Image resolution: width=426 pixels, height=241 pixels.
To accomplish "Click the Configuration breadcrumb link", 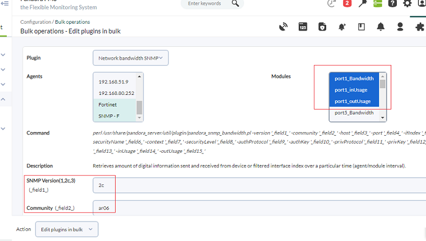I will tap(35, 22).
